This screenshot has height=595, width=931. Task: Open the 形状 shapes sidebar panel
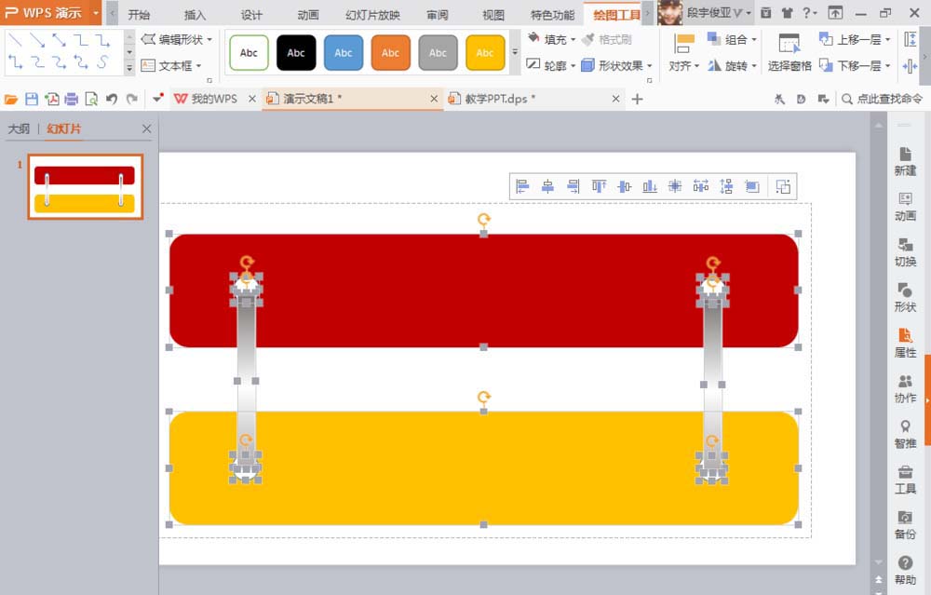904,297
